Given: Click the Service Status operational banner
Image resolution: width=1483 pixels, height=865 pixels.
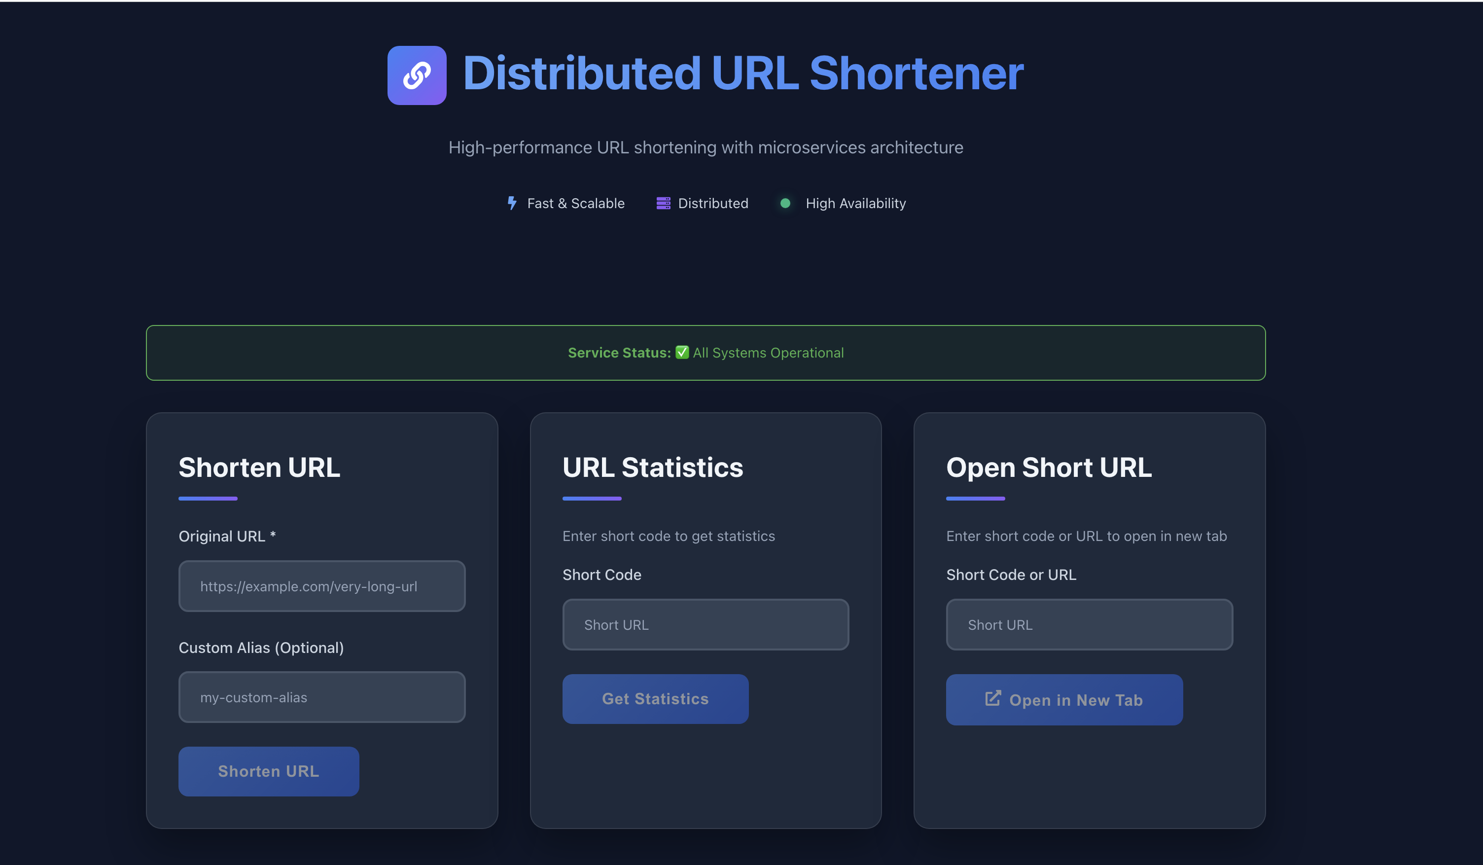Looking at the screenshot, I should point(706,352).
